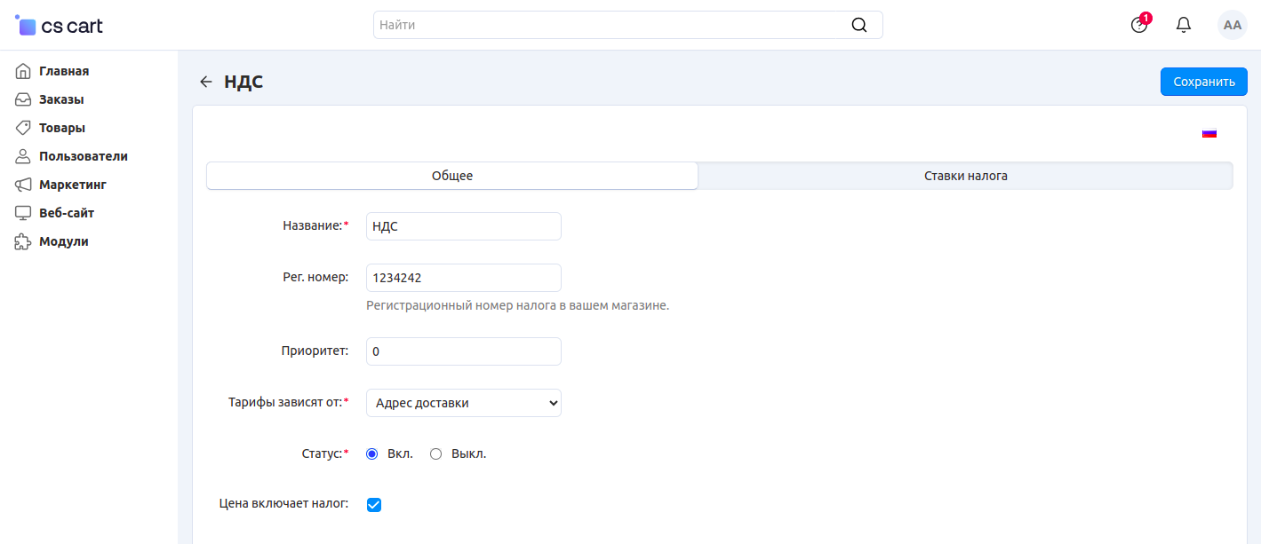Viewport: 1261px width, 544px height.
Task: Click the CS-Cart logo
Action: click(x=60, y=26)
